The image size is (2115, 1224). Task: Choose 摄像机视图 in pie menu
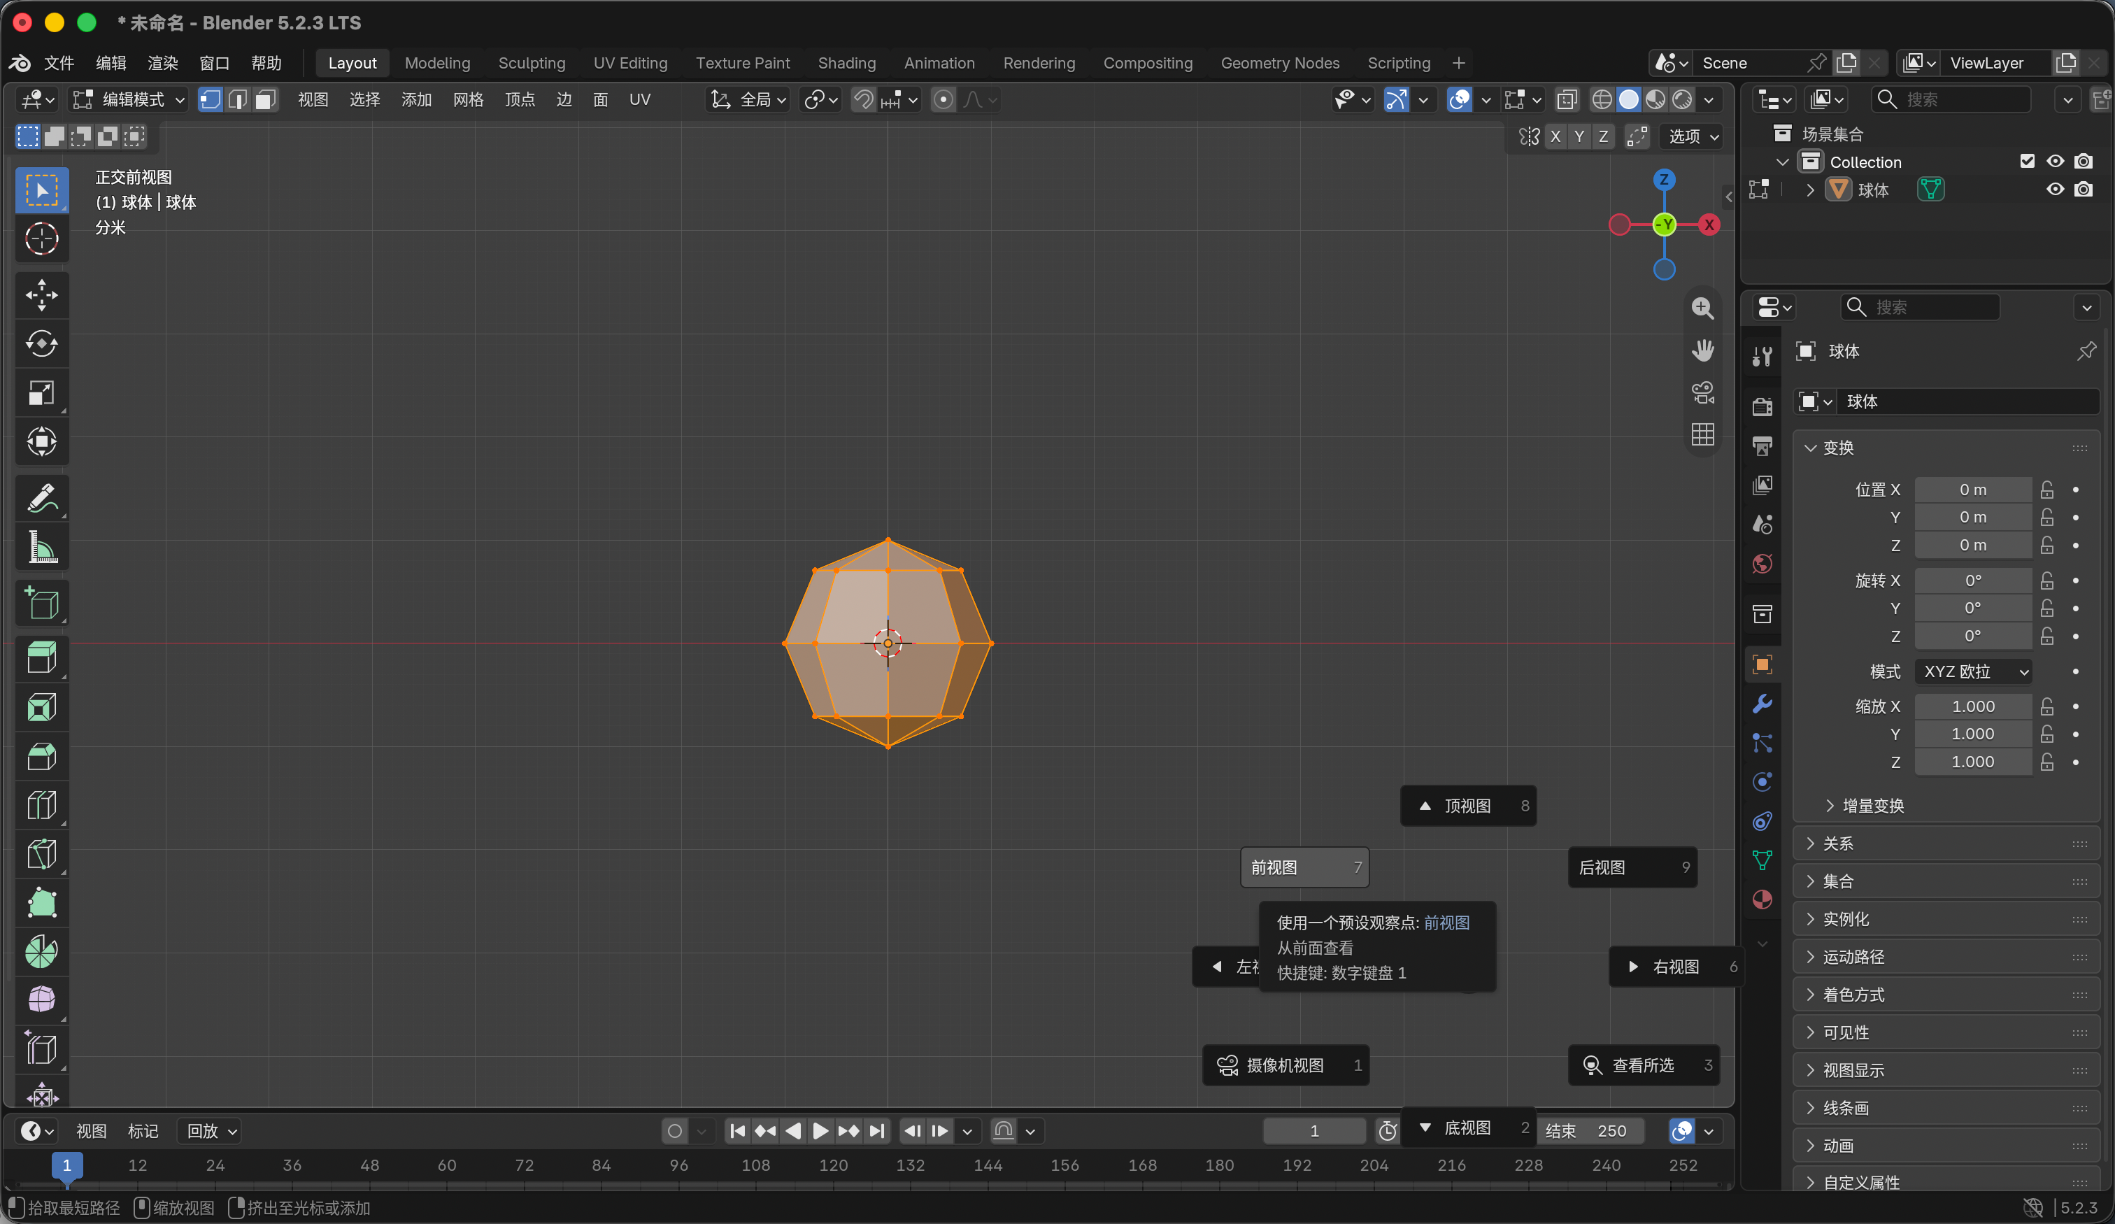(x=1286, y=1065)
